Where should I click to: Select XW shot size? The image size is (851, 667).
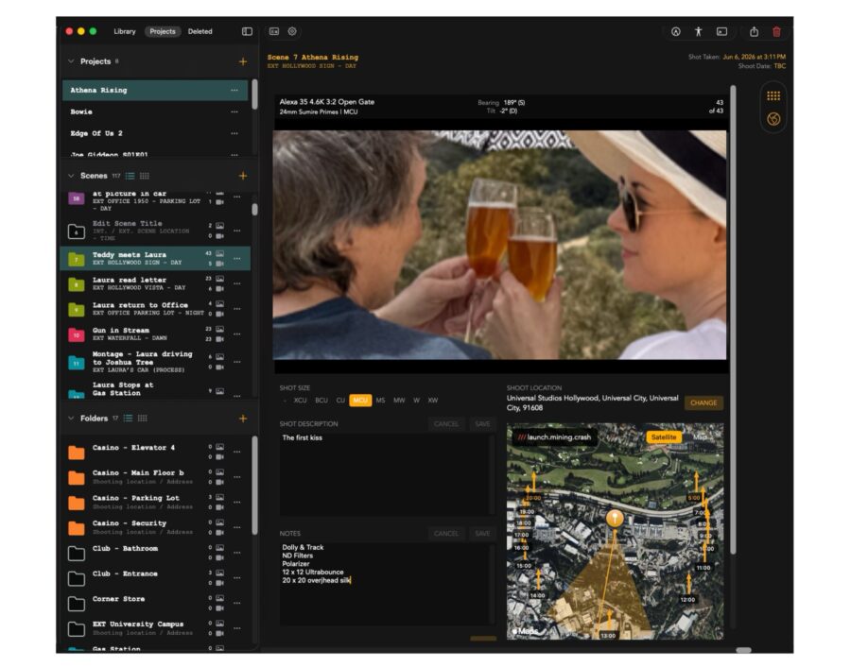click(x=432, y=401)
